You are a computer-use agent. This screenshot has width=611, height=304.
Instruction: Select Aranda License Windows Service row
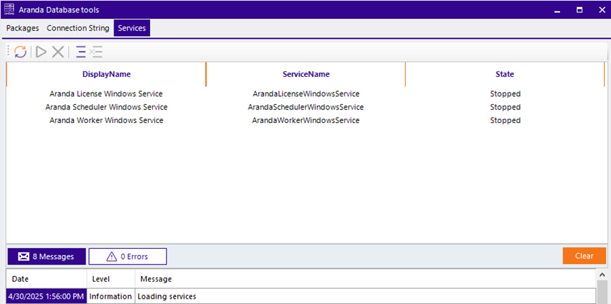click(106, 94)
